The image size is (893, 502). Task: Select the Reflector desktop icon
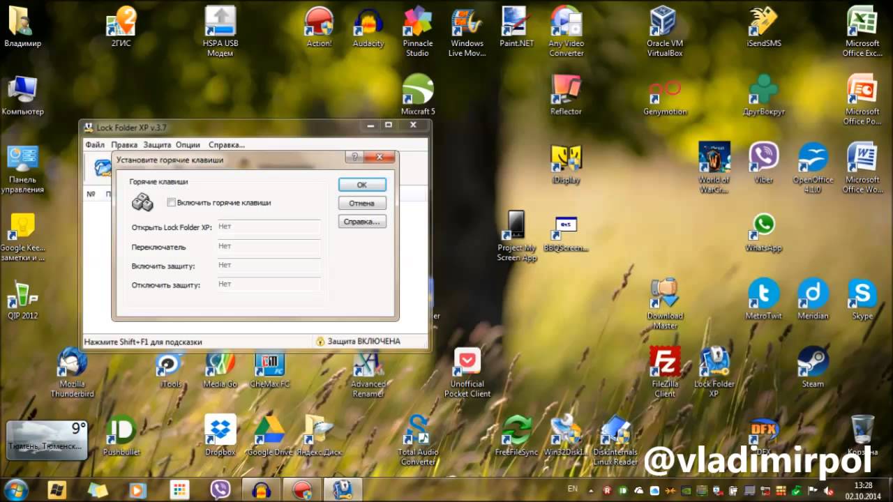click(x=566, y=95)
